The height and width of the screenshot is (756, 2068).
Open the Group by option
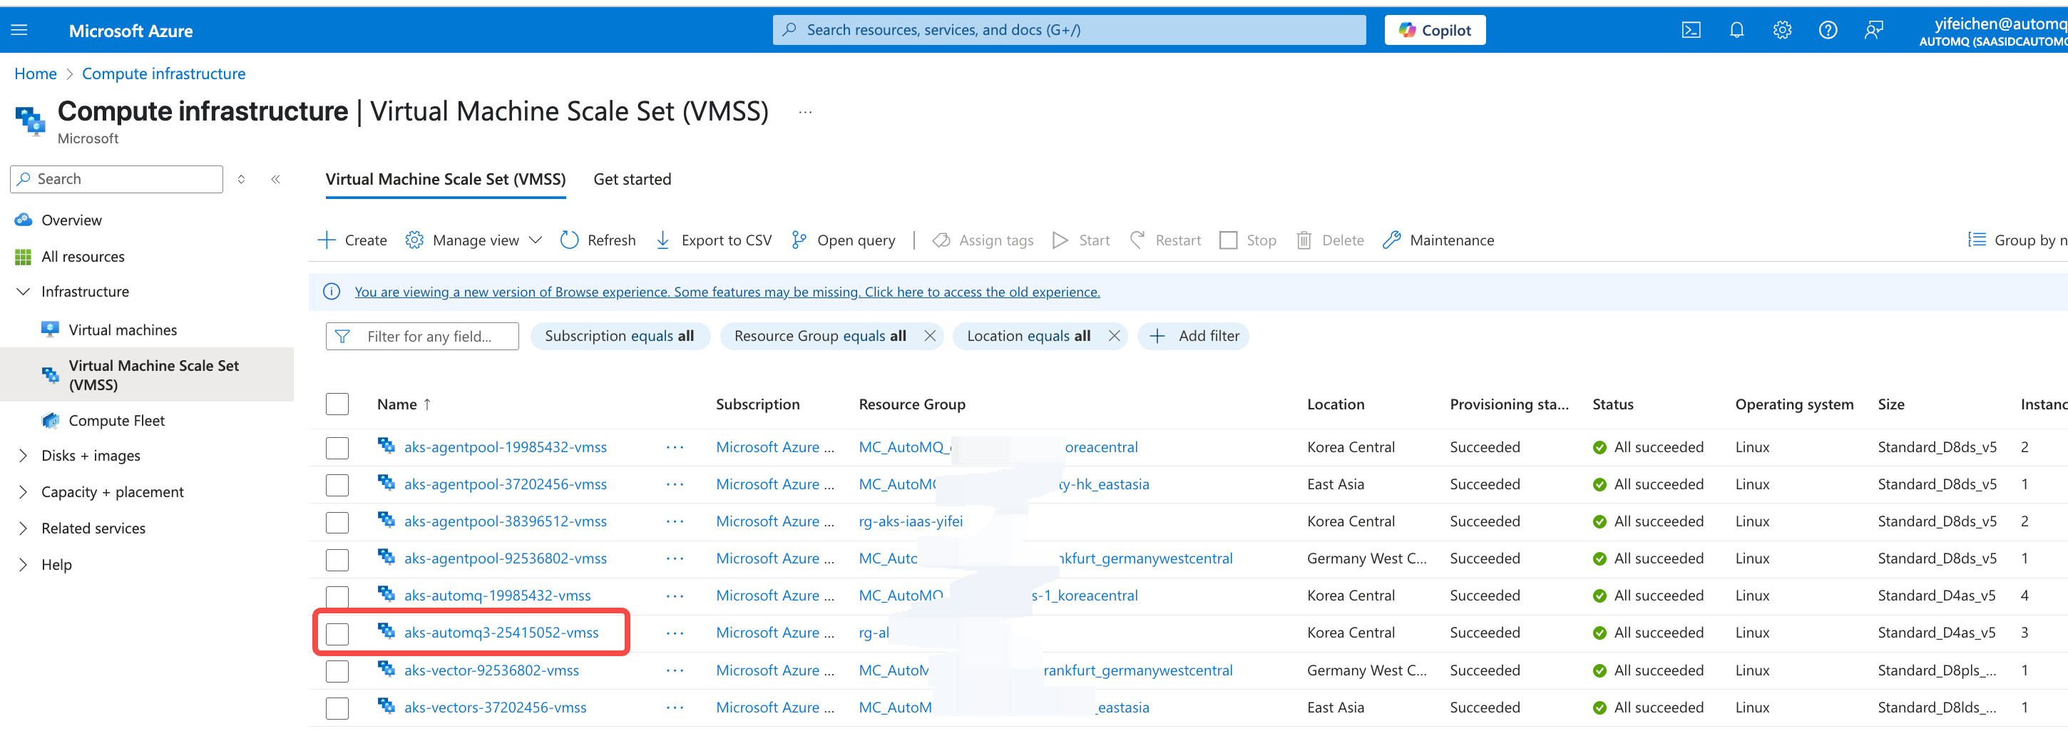2017,240
